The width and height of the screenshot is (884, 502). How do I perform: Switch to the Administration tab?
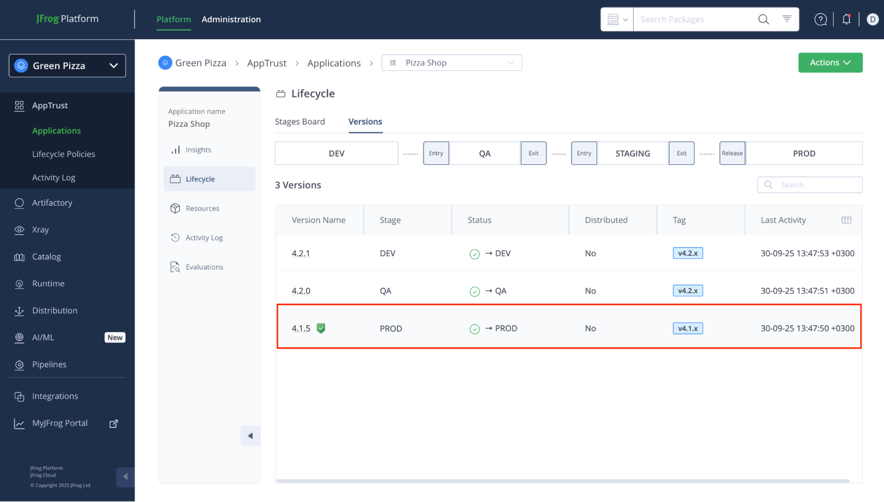[231, 19]
